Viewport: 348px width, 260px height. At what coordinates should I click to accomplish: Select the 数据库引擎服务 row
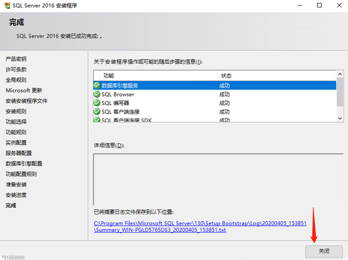click(x=215, y=85)
